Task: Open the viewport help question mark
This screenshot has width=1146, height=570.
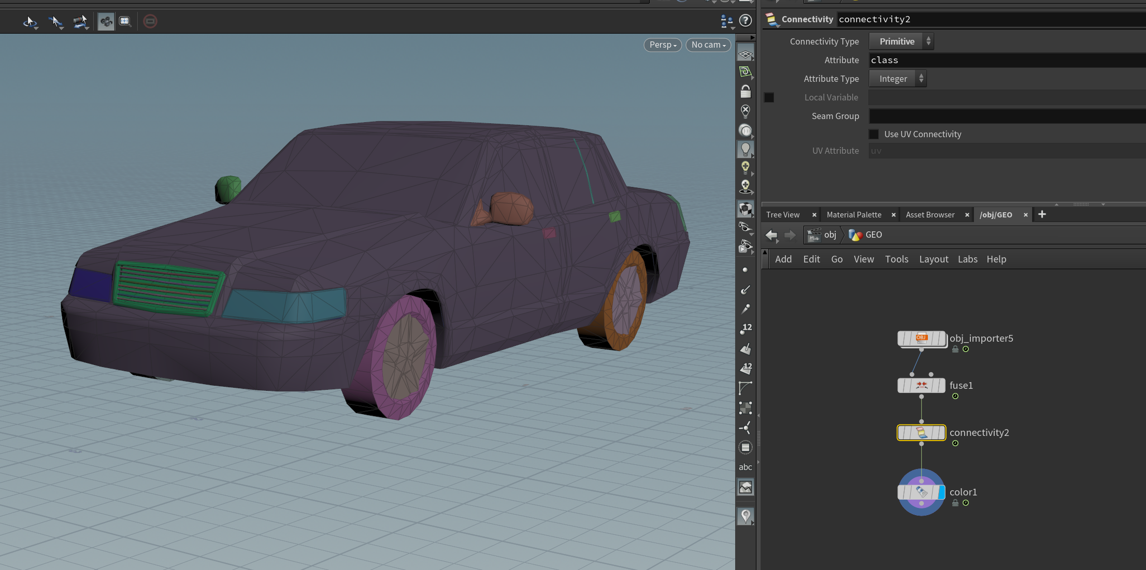Action: tap(745, 21)
